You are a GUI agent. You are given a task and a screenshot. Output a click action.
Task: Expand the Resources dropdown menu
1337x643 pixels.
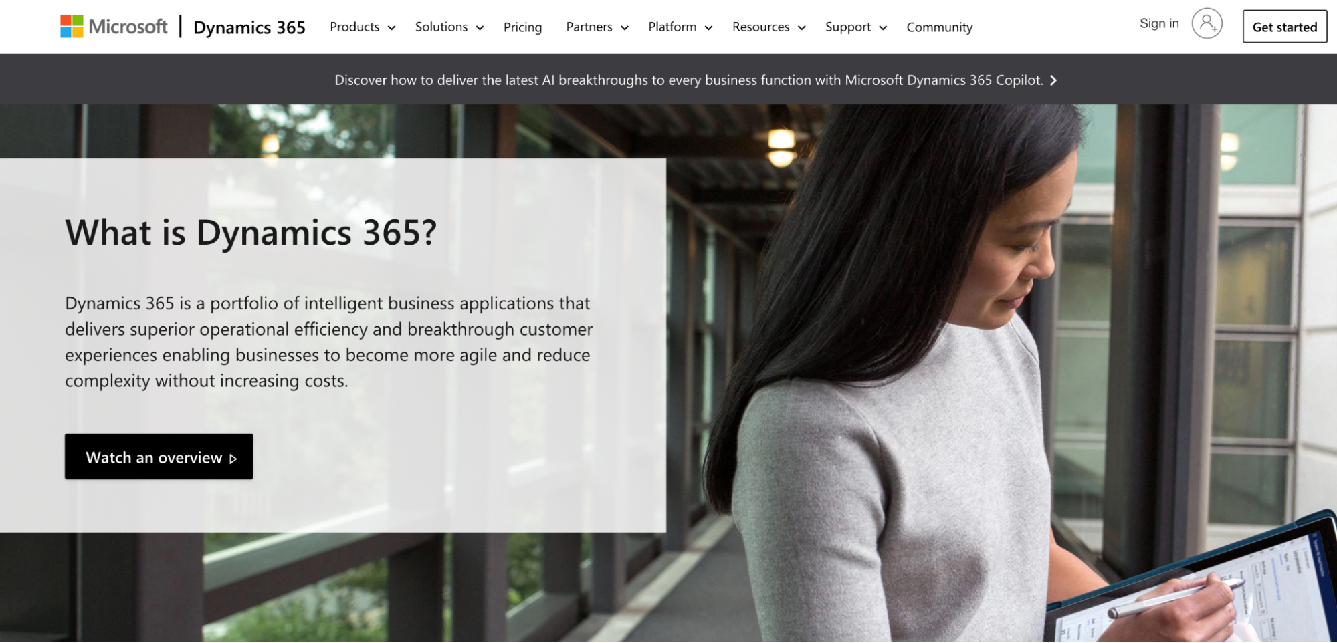(x=768, y=27)
